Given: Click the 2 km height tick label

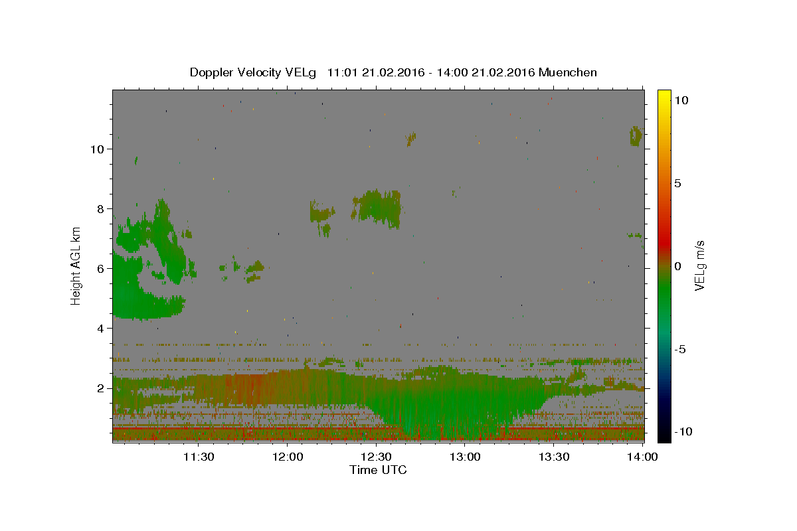Looking at the screenshot, I should click(100, 388).
